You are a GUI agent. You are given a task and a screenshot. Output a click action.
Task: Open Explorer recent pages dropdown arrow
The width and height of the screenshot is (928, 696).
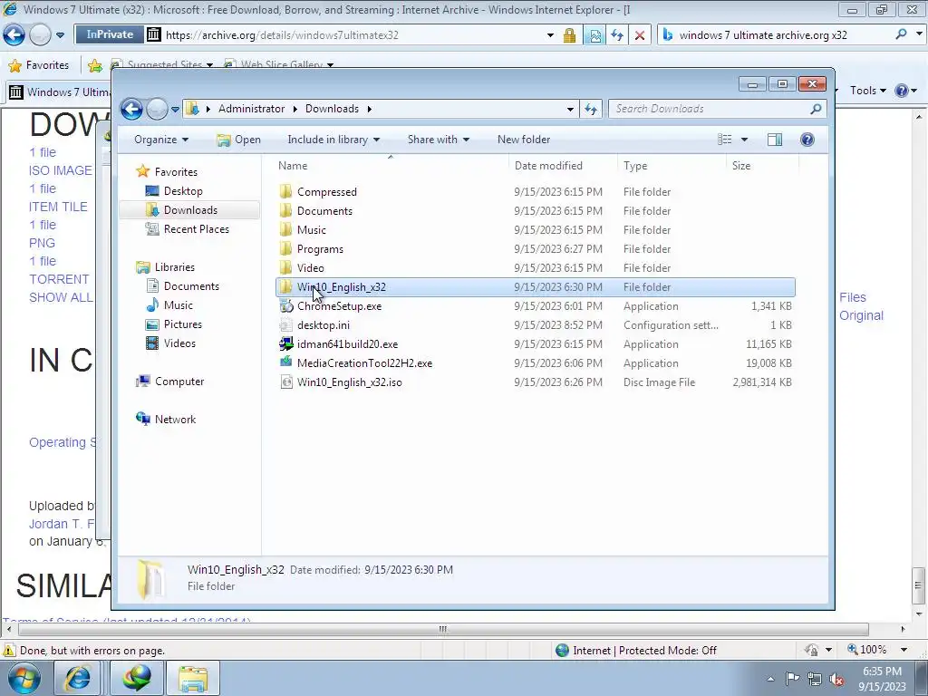(175, 109)
